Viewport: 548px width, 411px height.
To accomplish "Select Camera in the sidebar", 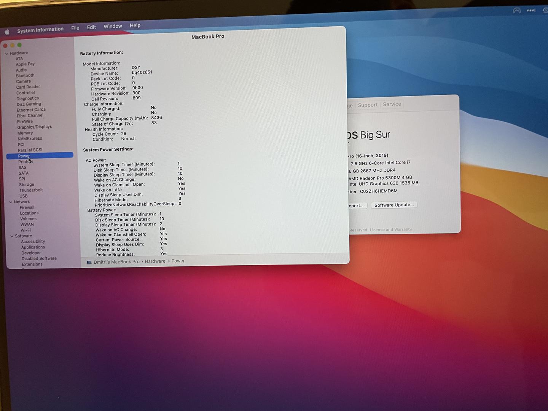I will [x=23, y=81].
